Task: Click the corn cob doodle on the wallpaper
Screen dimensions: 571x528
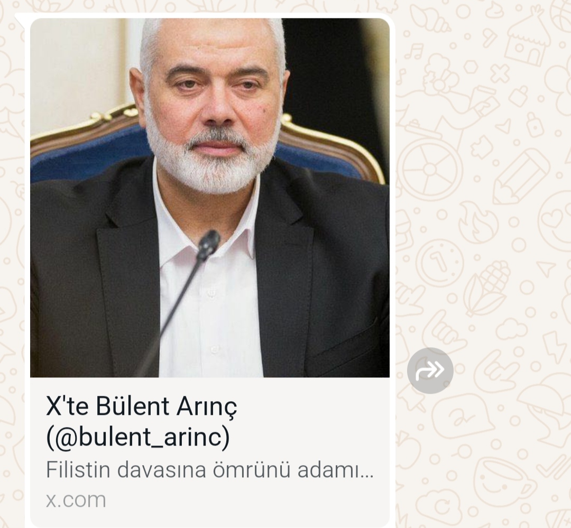Action: (x=488, y=290)
